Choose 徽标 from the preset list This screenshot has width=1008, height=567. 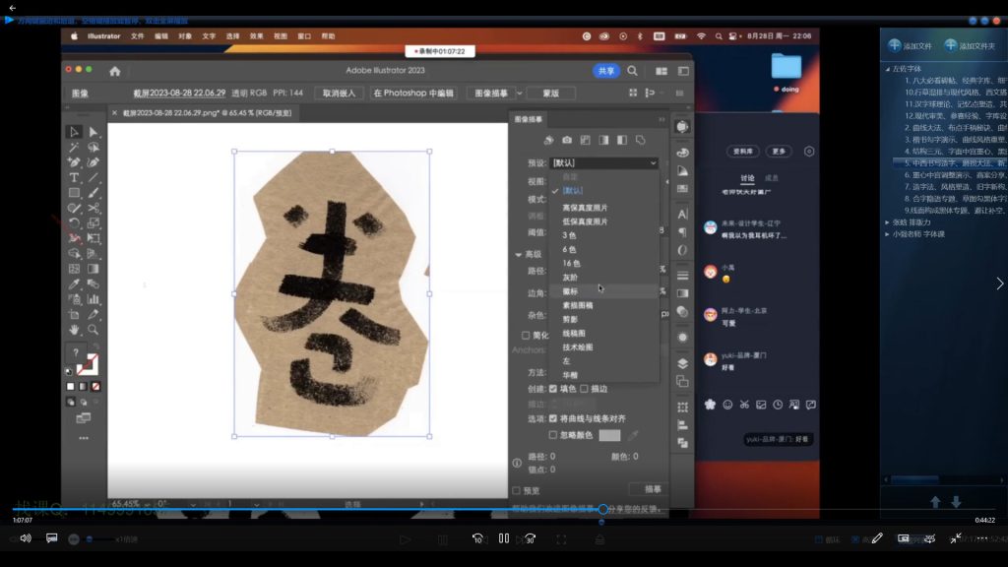pos(571,291)
